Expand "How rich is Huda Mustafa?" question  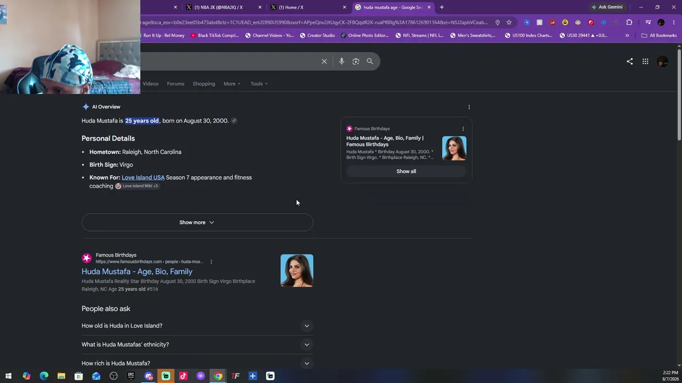click(x=197, y=363)
